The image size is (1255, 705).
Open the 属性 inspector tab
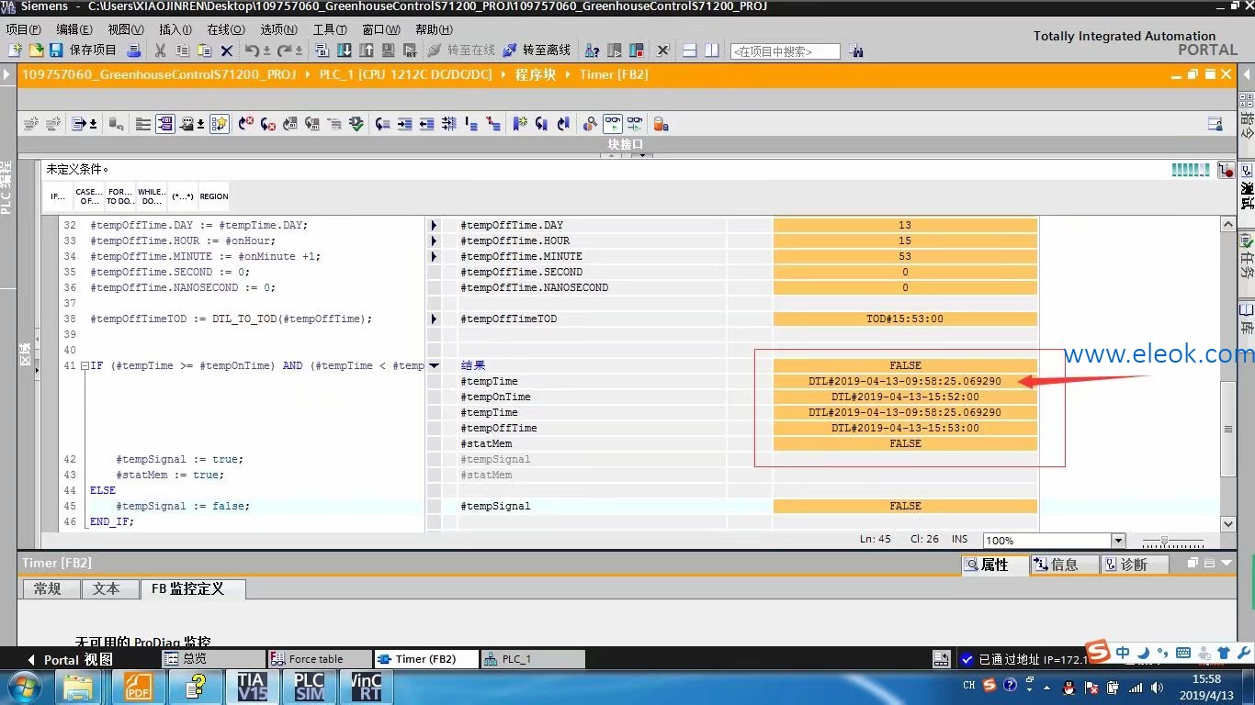tap(994, 565)
